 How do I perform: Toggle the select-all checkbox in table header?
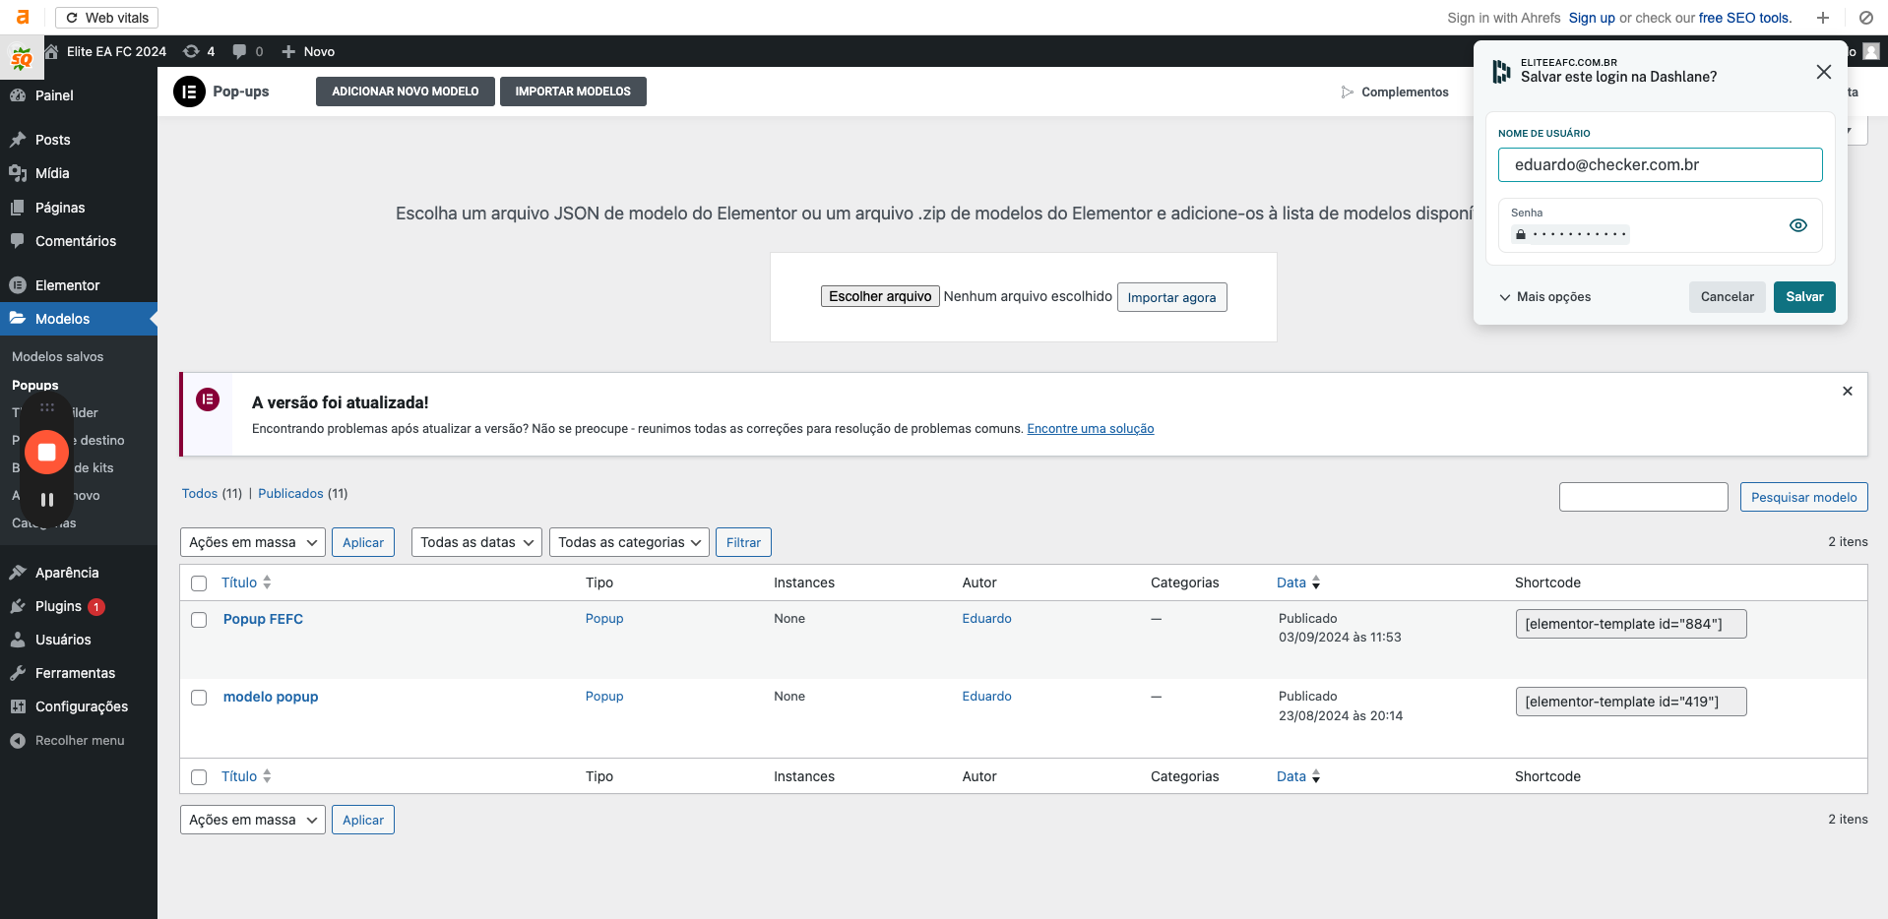(x=199, y=583)
